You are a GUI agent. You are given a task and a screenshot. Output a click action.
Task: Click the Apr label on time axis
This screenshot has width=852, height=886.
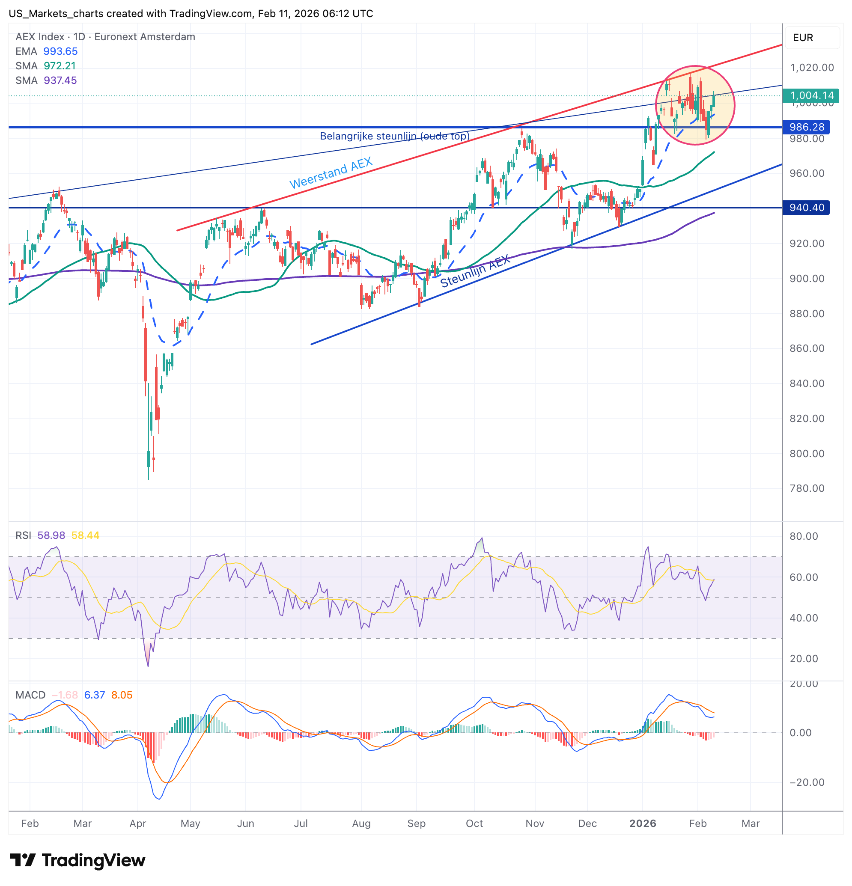137,823
